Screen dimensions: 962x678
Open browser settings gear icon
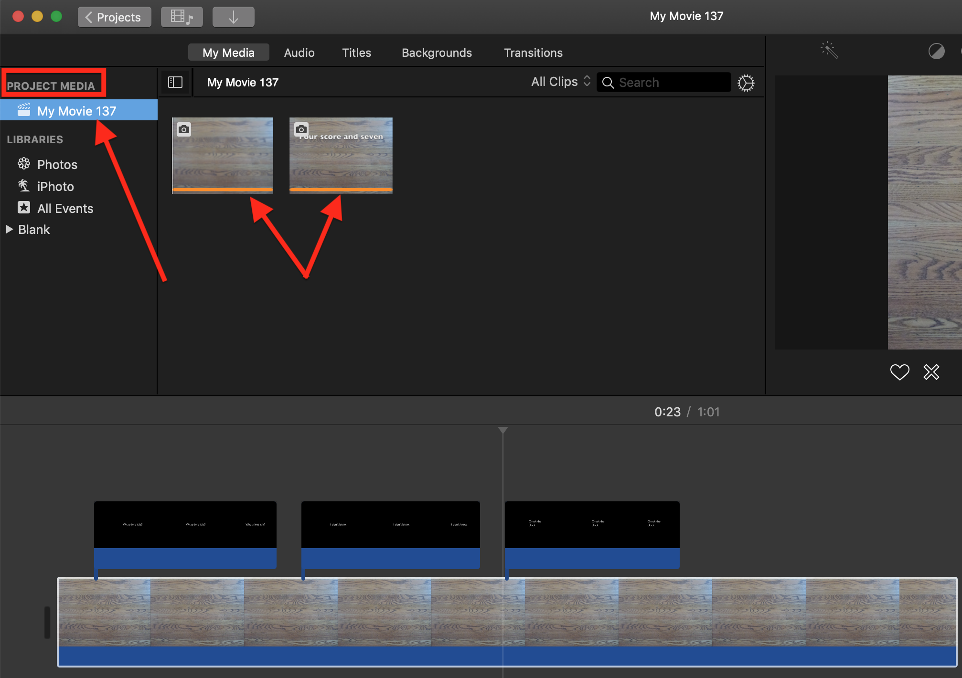746,83
